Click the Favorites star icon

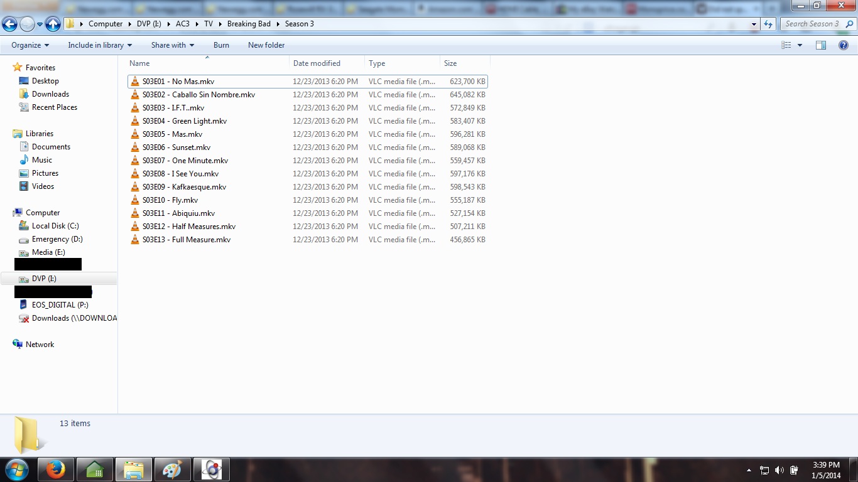18,68
